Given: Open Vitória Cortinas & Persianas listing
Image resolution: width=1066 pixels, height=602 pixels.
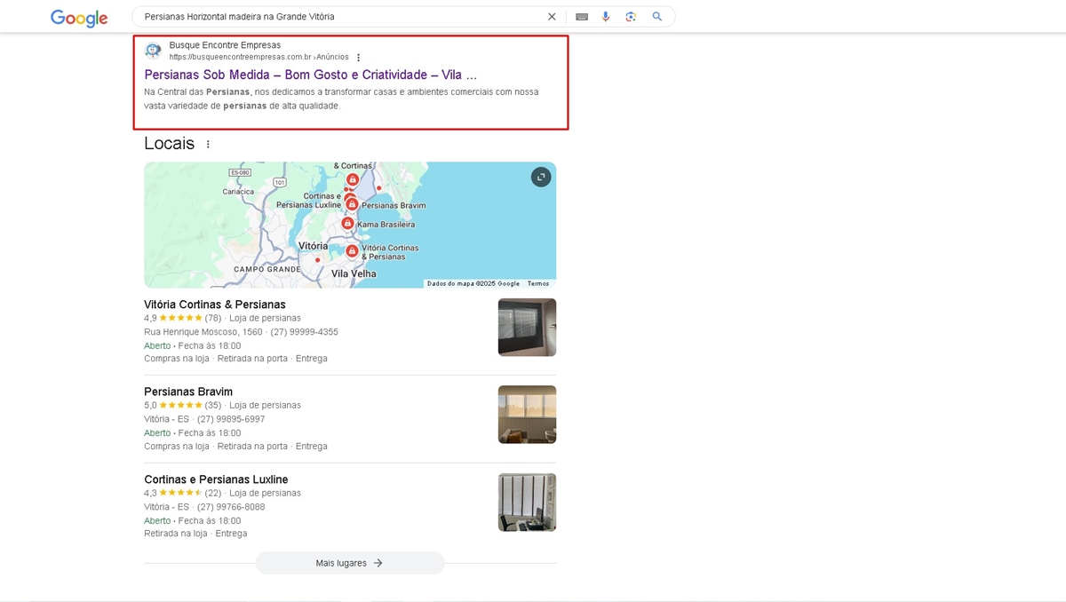Looking at the screenshot, I should tap(215, 305).
